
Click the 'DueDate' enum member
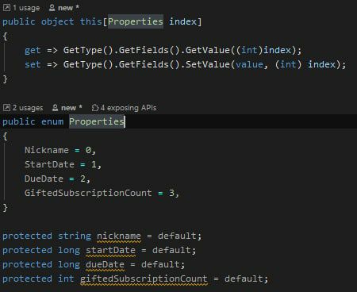[44, 179]
